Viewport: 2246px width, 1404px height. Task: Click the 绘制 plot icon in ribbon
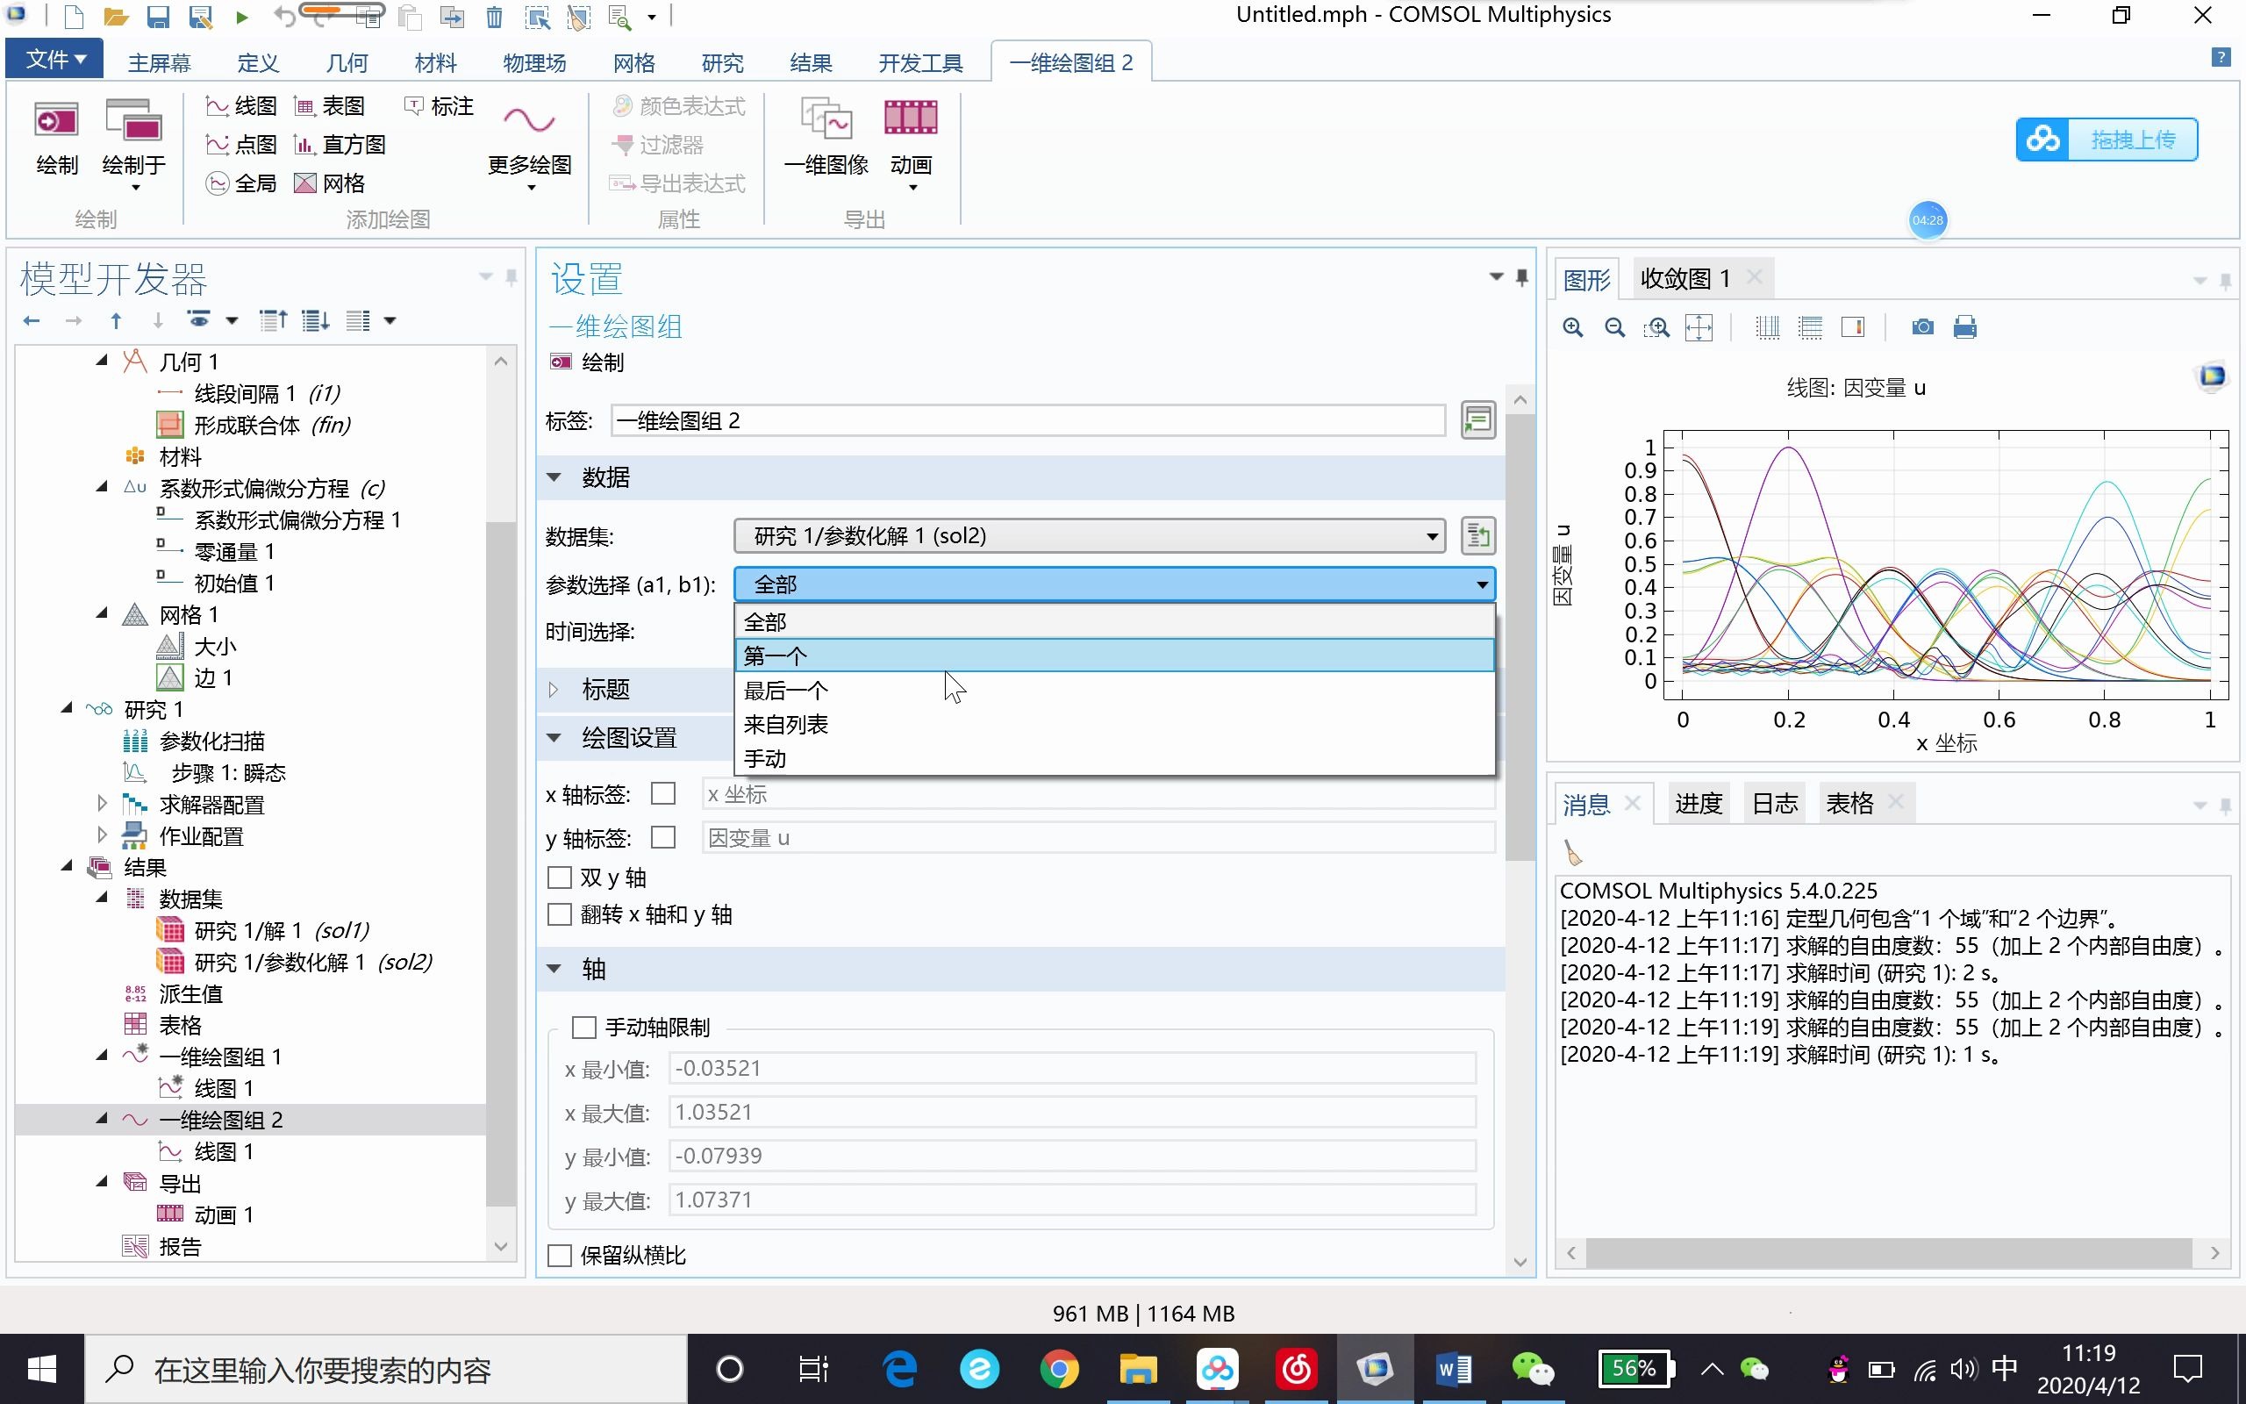57,138
